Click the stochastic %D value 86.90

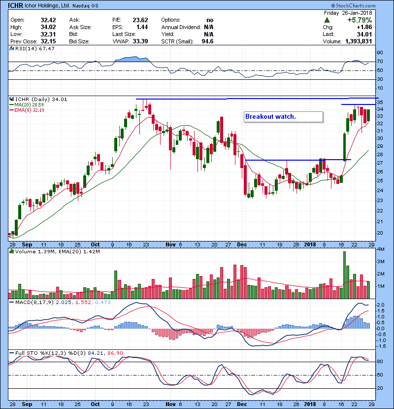115,353
